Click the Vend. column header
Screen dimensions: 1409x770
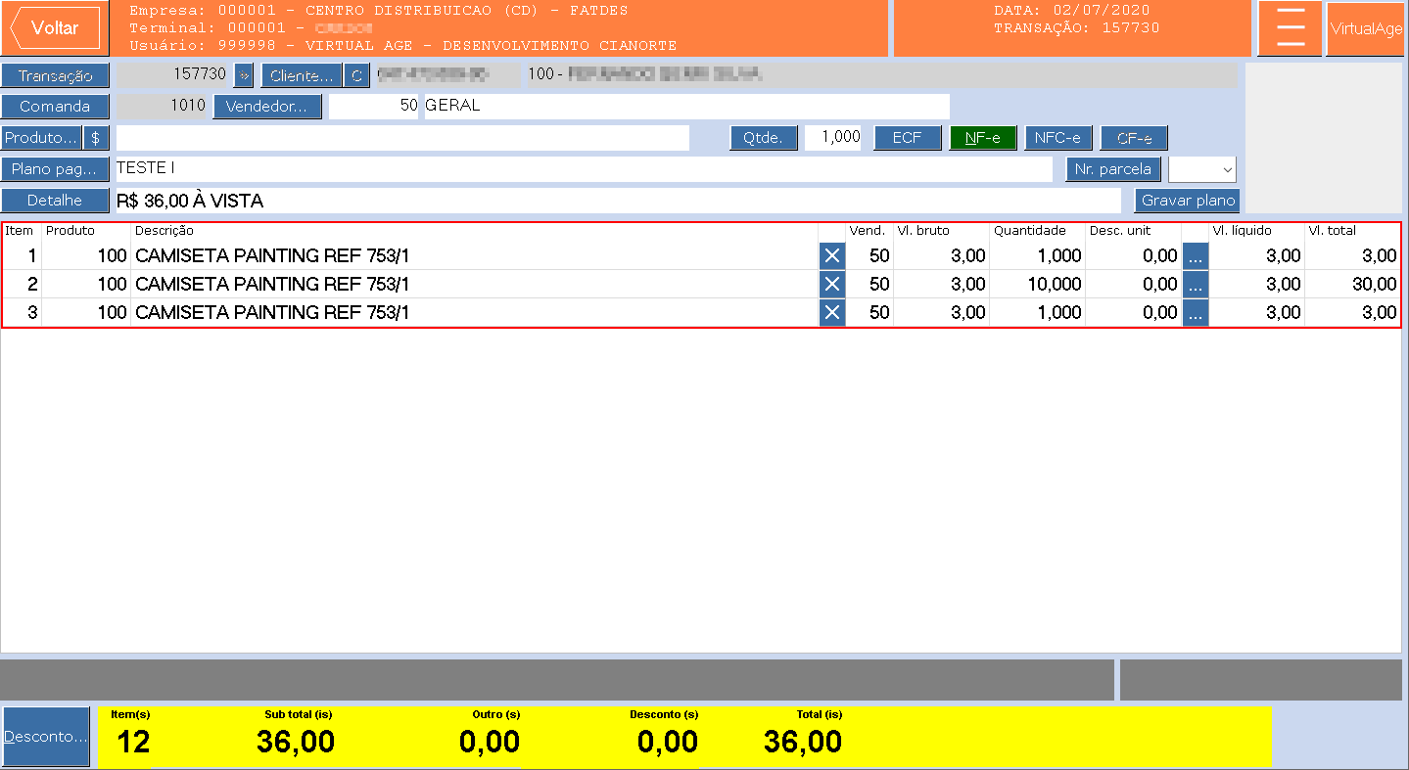pos(867,231)
